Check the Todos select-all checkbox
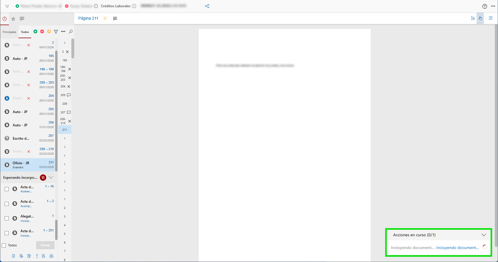 tap(4, 246)
